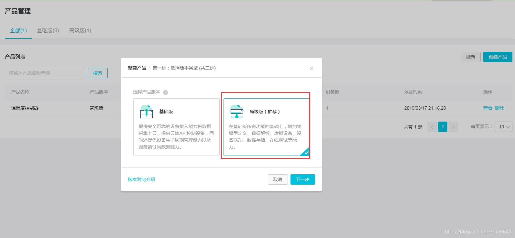Click the 温湿度控制器 product name

pos(25,108)
